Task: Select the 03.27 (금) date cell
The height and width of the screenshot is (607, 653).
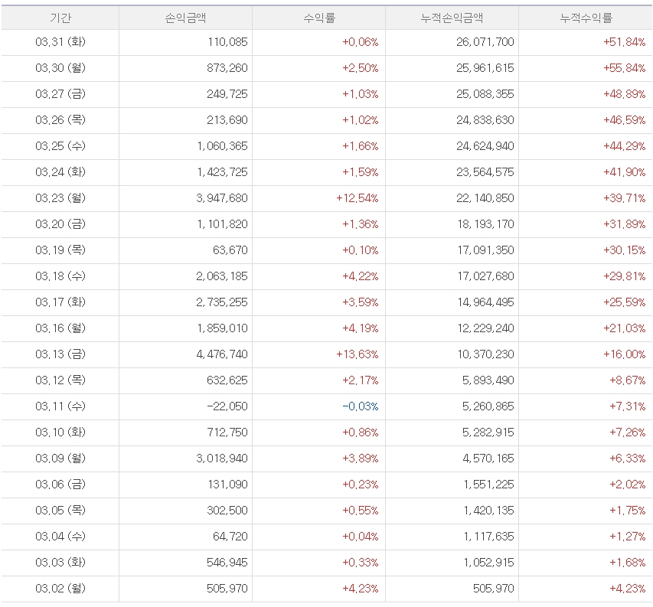Action: 60,94
